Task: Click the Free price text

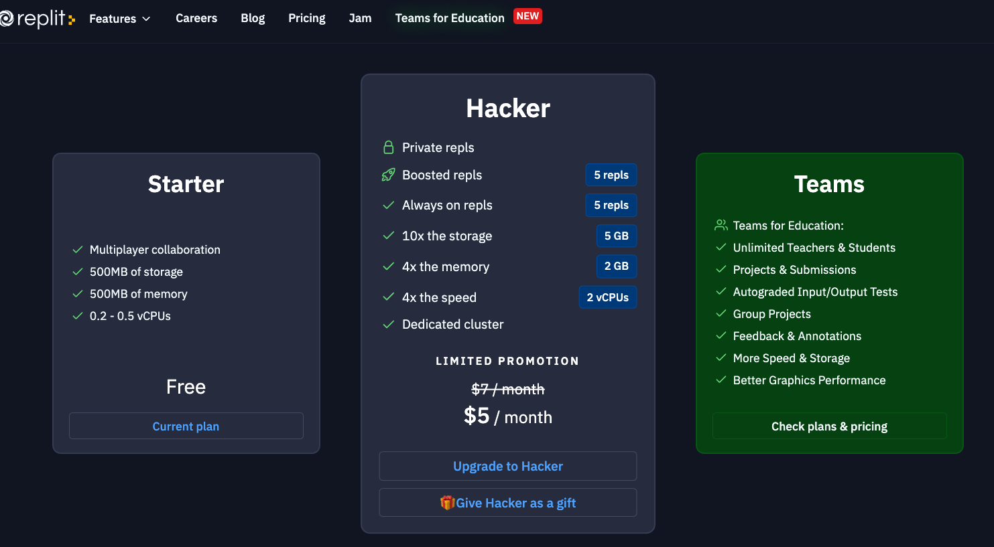Action: tap(186, 387)
